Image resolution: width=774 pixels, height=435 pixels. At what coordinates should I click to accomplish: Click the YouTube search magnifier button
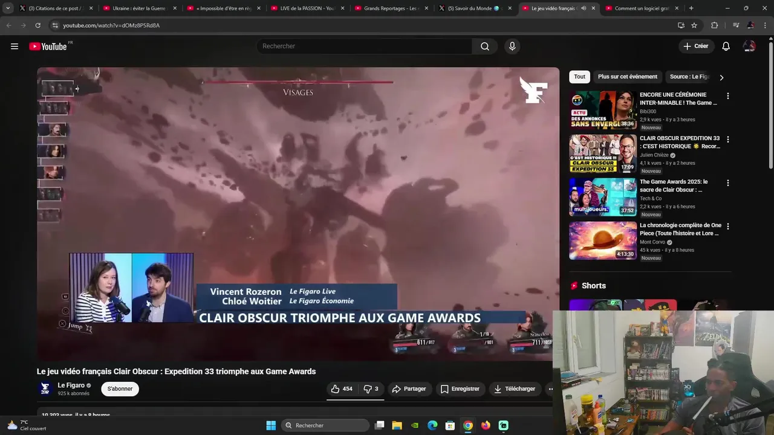tap(485, 47)
